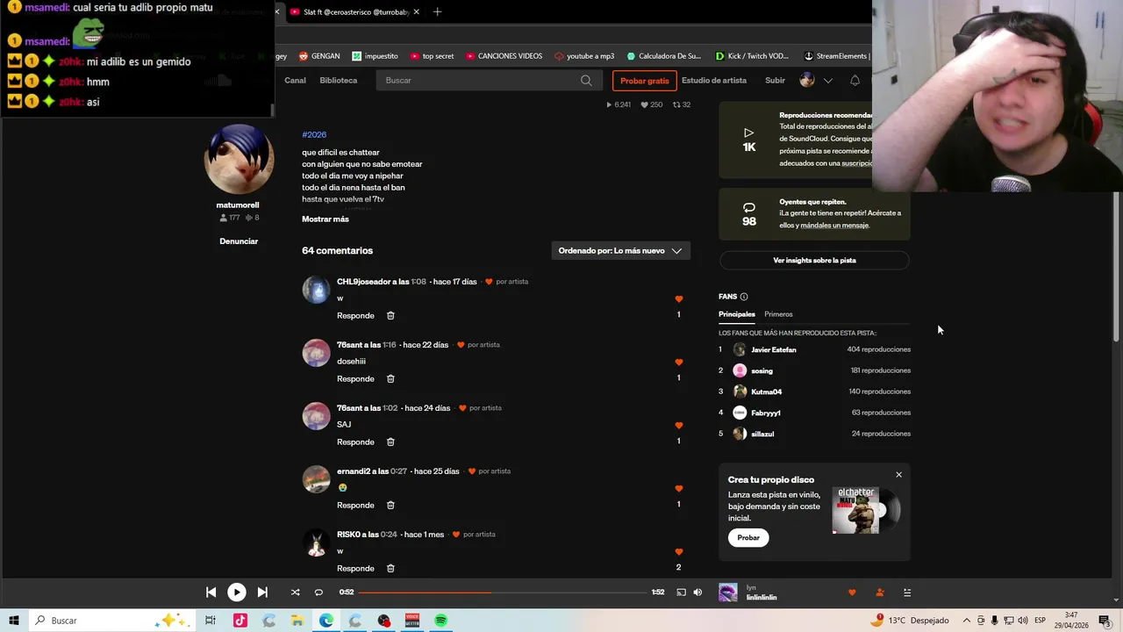Like the playing track with heart icon
This screenshot has width=1123, height=632.
point(852,592)
